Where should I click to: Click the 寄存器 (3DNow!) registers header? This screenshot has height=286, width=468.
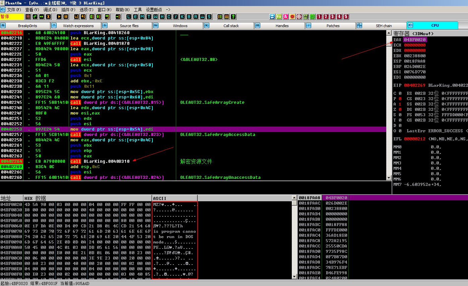click(x=430, y=33)
